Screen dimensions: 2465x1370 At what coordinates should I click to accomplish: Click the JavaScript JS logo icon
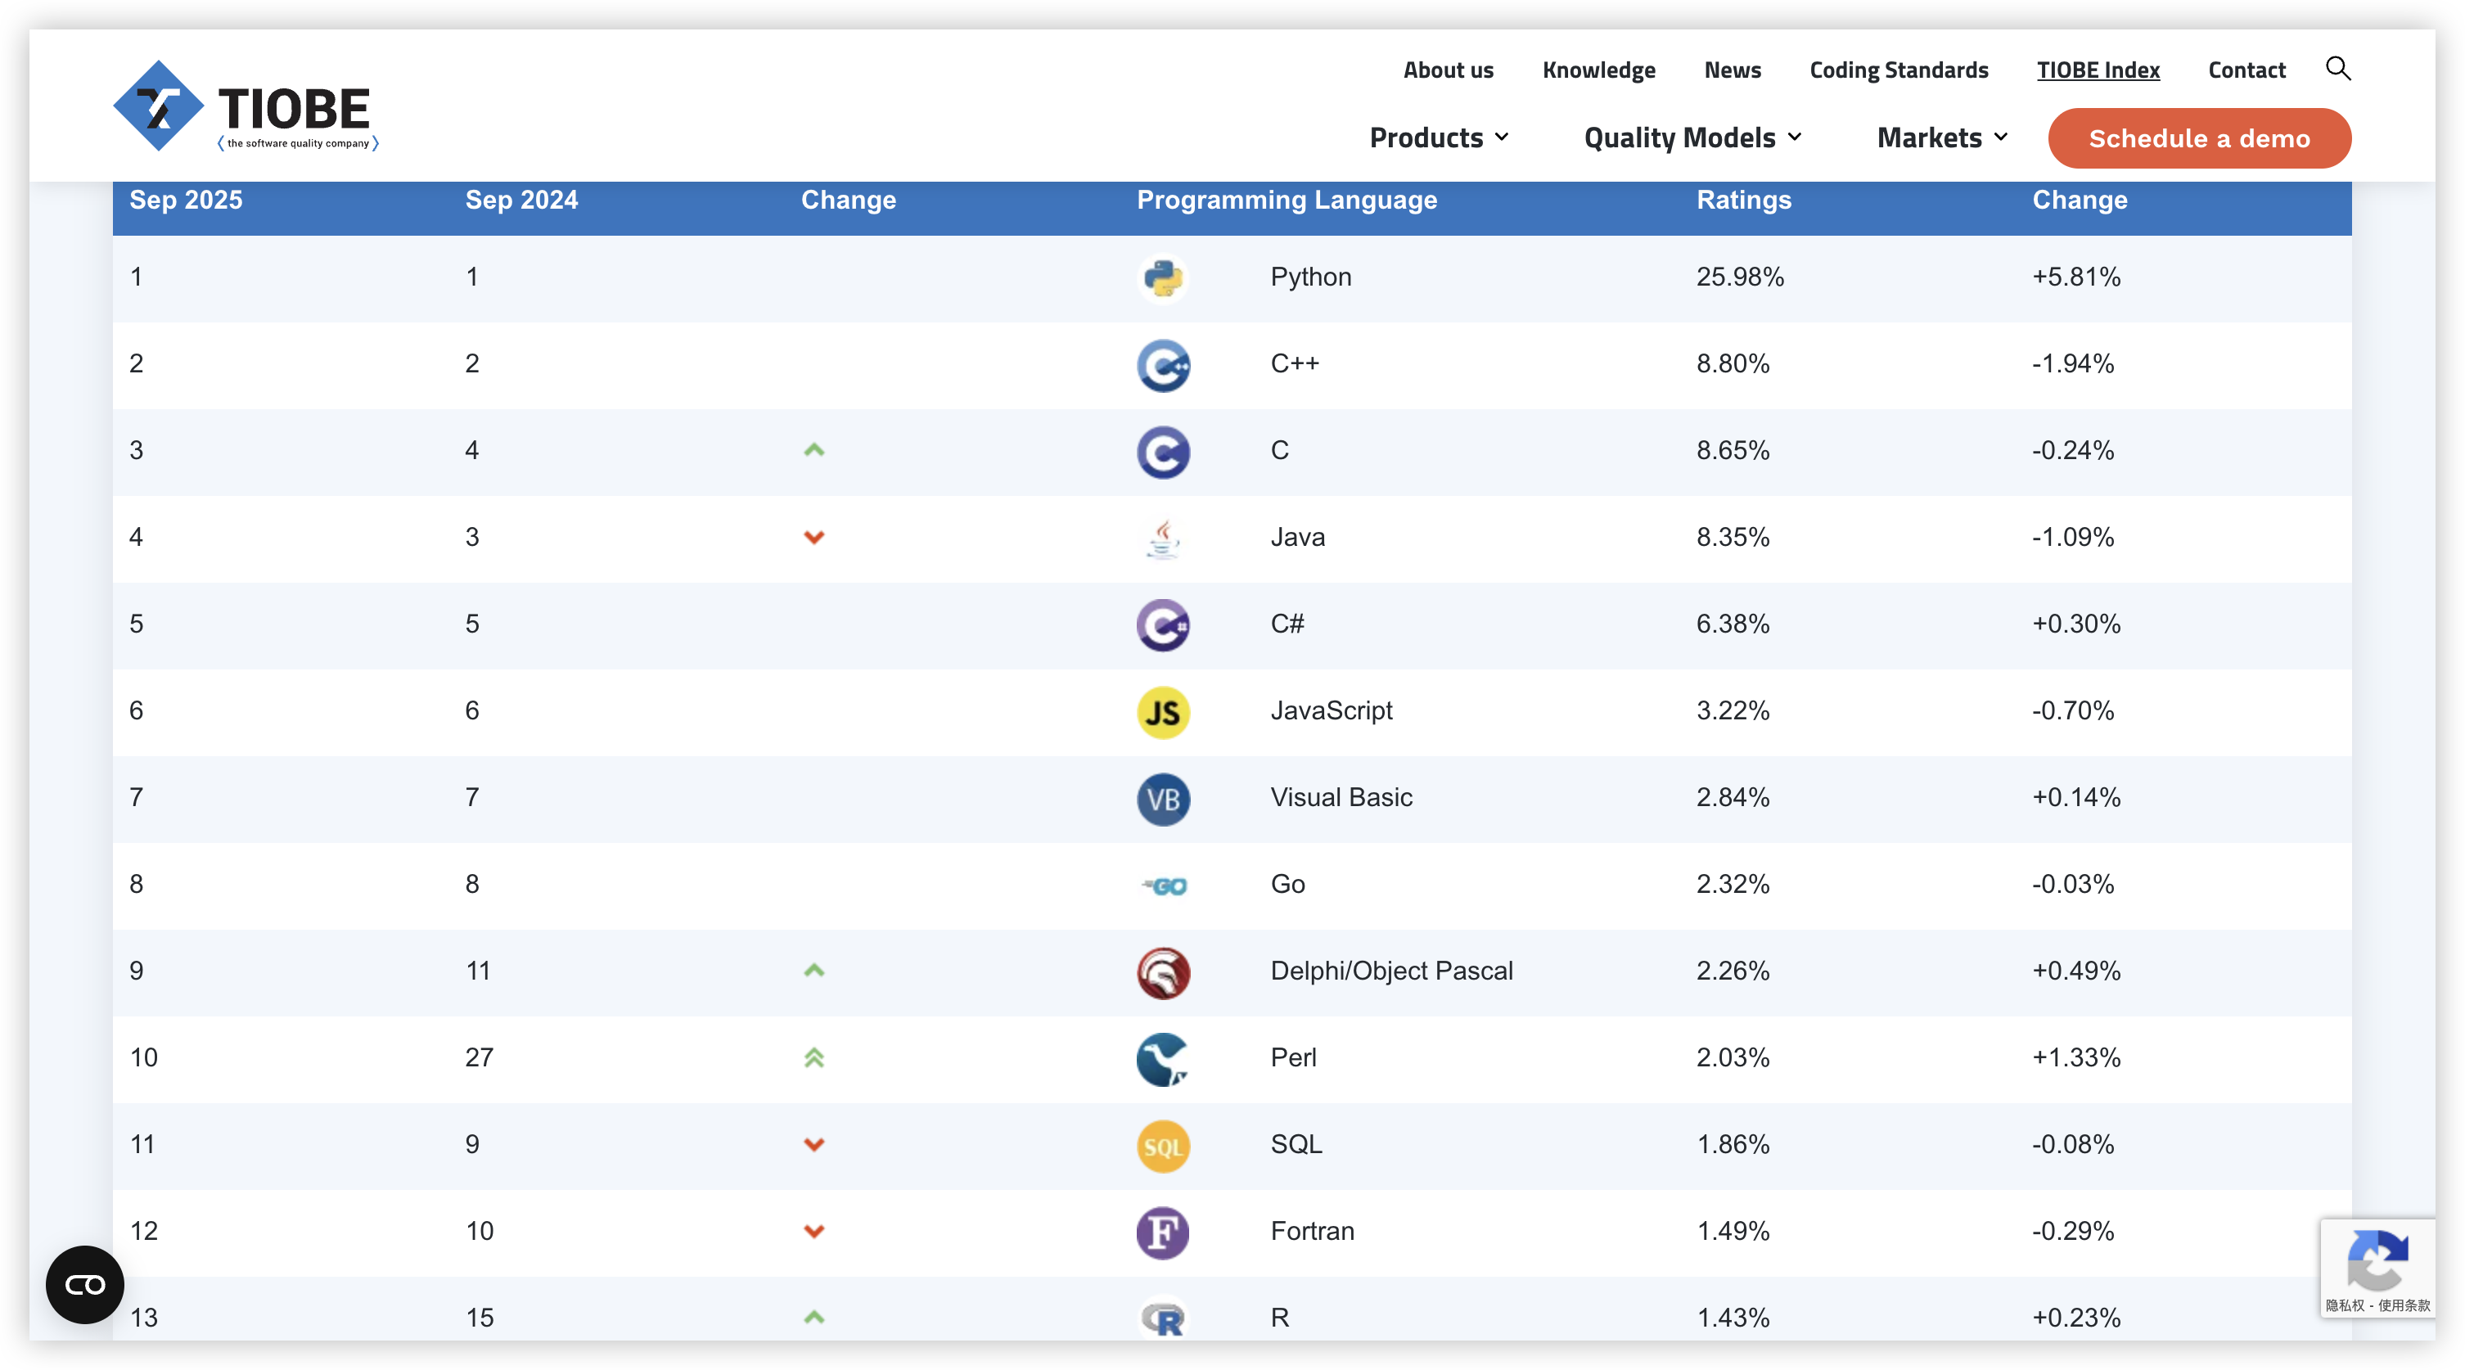tap(1163, 713)
